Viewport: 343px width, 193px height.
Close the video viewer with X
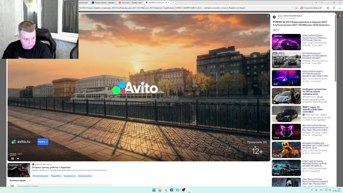click(x=340, y=16)
